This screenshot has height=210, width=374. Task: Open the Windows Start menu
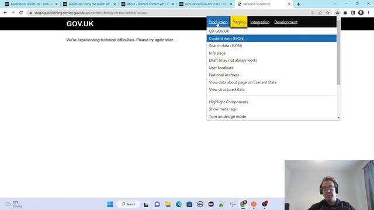click(110, 204)
